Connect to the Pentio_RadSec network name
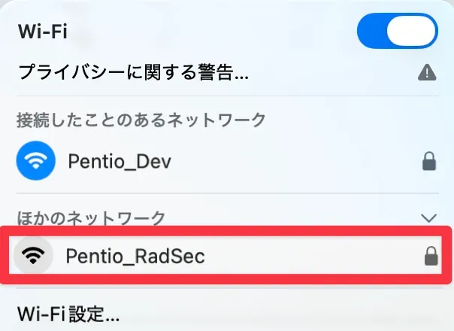The width and height of the screenshot is (454, 331). click(x=135, y=257)
